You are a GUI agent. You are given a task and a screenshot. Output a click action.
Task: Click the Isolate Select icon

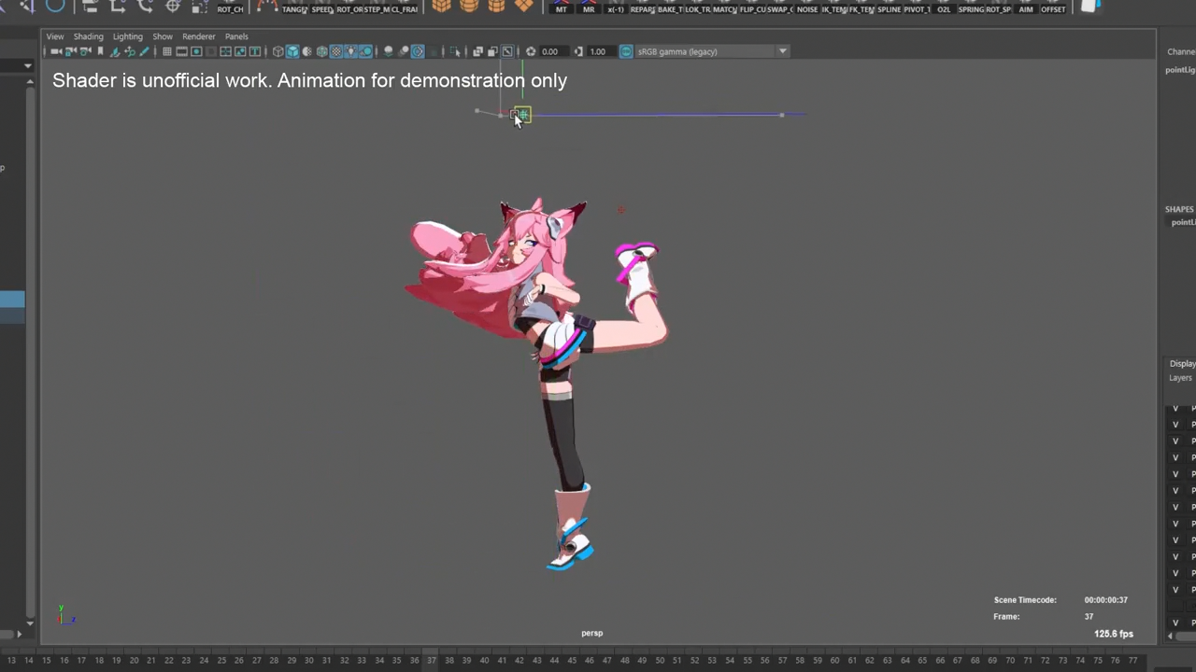(x=455, y=51)
